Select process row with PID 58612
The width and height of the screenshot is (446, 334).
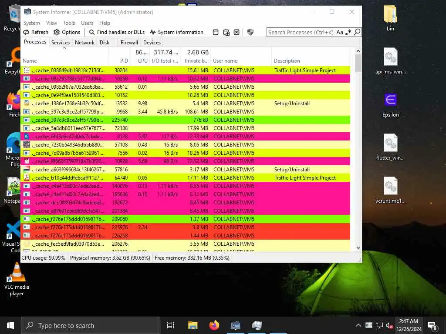186,87
